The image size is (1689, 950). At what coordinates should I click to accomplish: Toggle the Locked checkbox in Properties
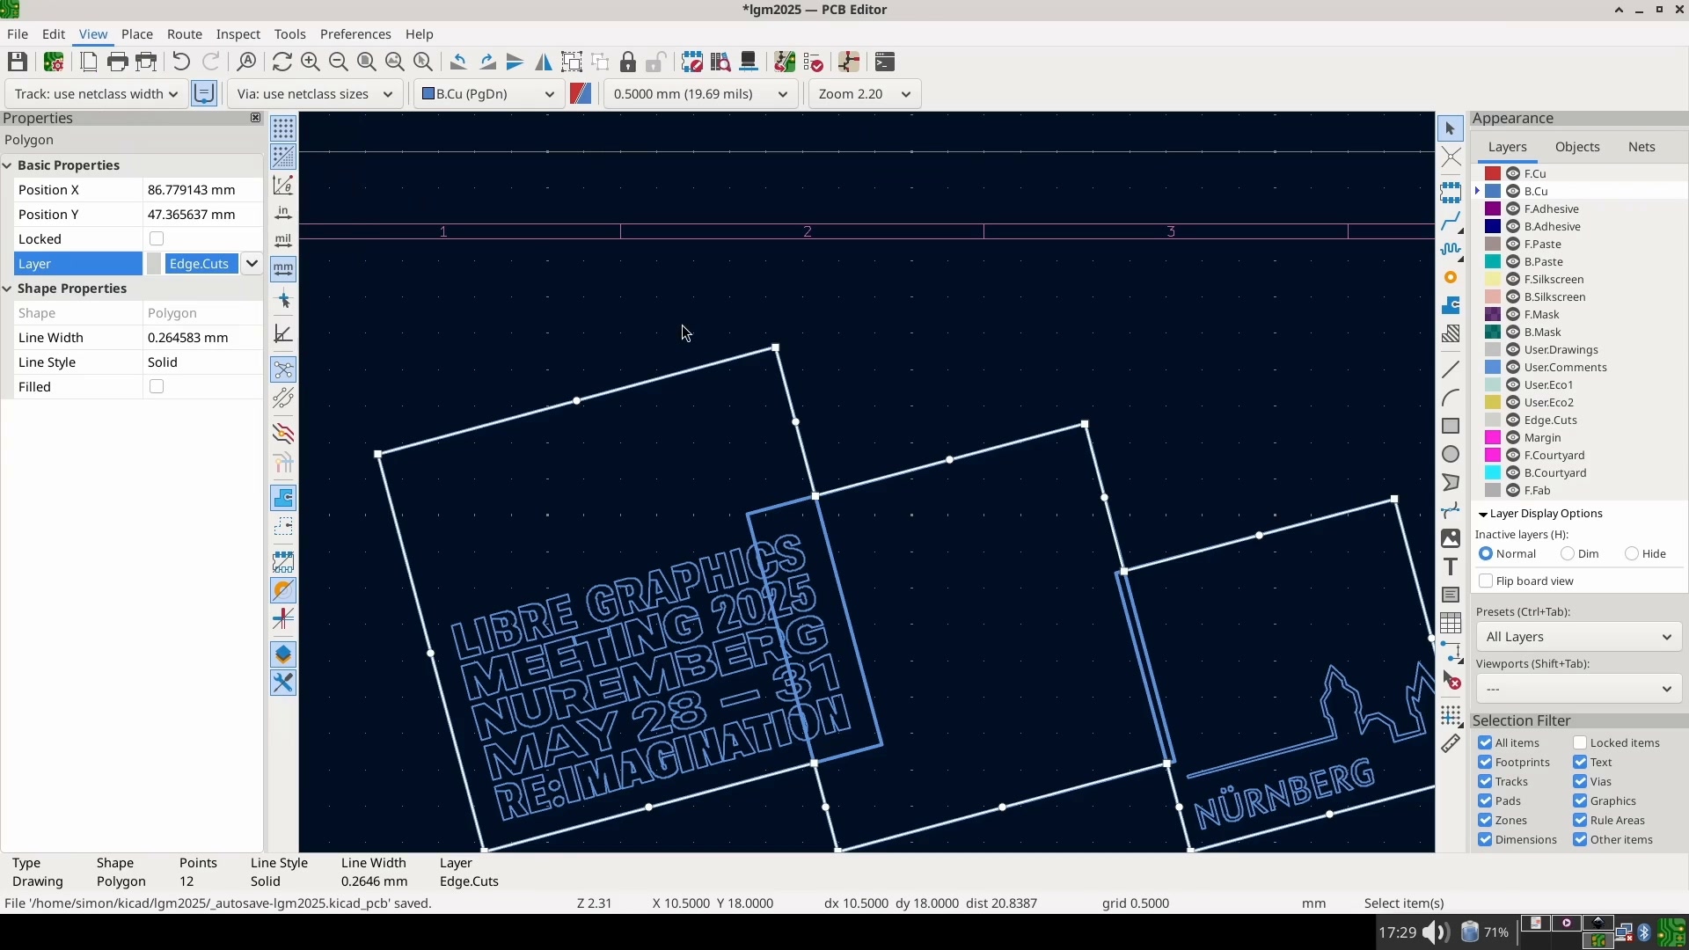click(x=157, y=238)
